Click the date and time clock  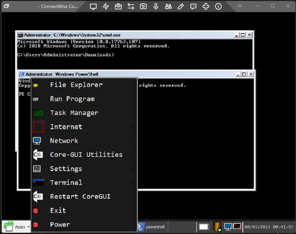[269, 227]
